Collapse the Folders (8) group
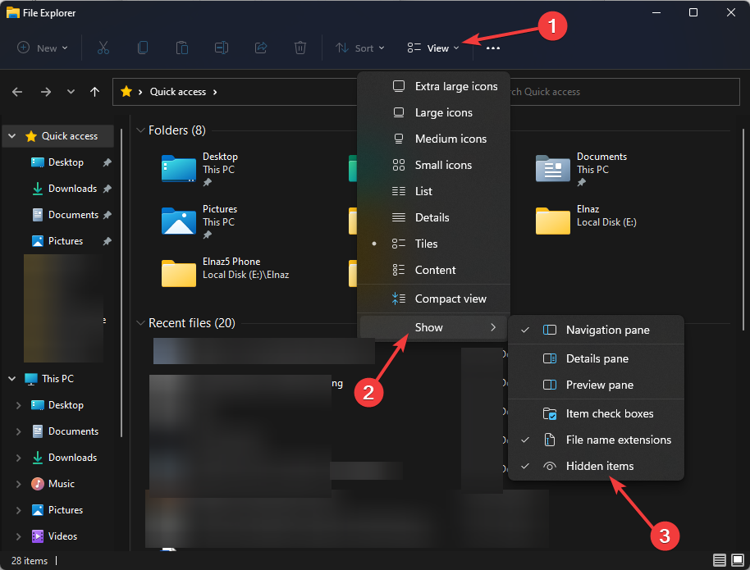750x570 pixels. [x=140, y=130]
